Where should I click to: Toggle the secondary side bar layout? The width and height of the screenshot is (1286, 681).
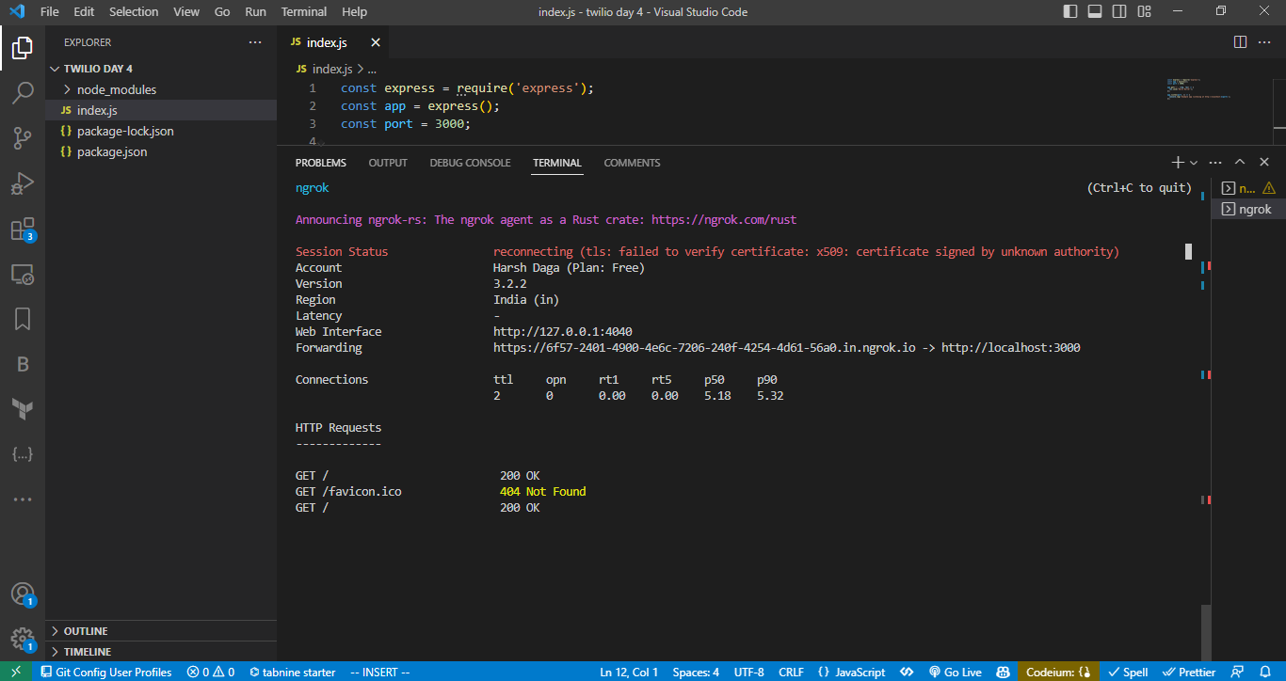pos(1119,11)
